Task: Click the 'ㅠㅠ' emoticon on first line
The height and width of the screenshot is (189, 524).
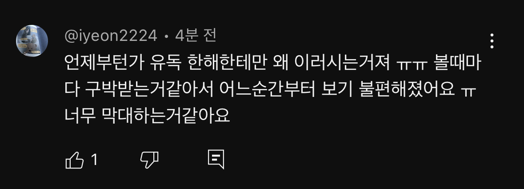Action: point(412,64)
